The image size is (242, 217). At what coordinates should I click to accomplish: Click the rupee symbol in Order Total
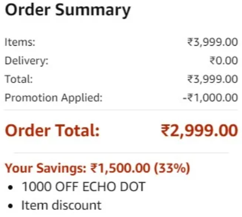pos(165,130)
